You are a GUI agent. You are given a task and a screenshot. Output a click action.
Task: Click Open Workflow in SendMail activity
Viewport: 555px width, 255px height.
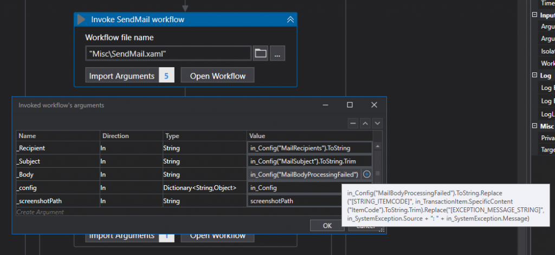tap(217, 76)
